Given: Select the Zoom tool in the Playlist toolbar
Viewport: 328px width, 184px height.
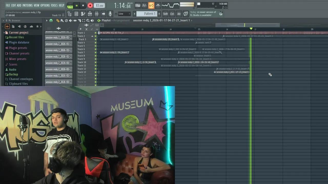Looking at the screenshot, I should (88, 20).
